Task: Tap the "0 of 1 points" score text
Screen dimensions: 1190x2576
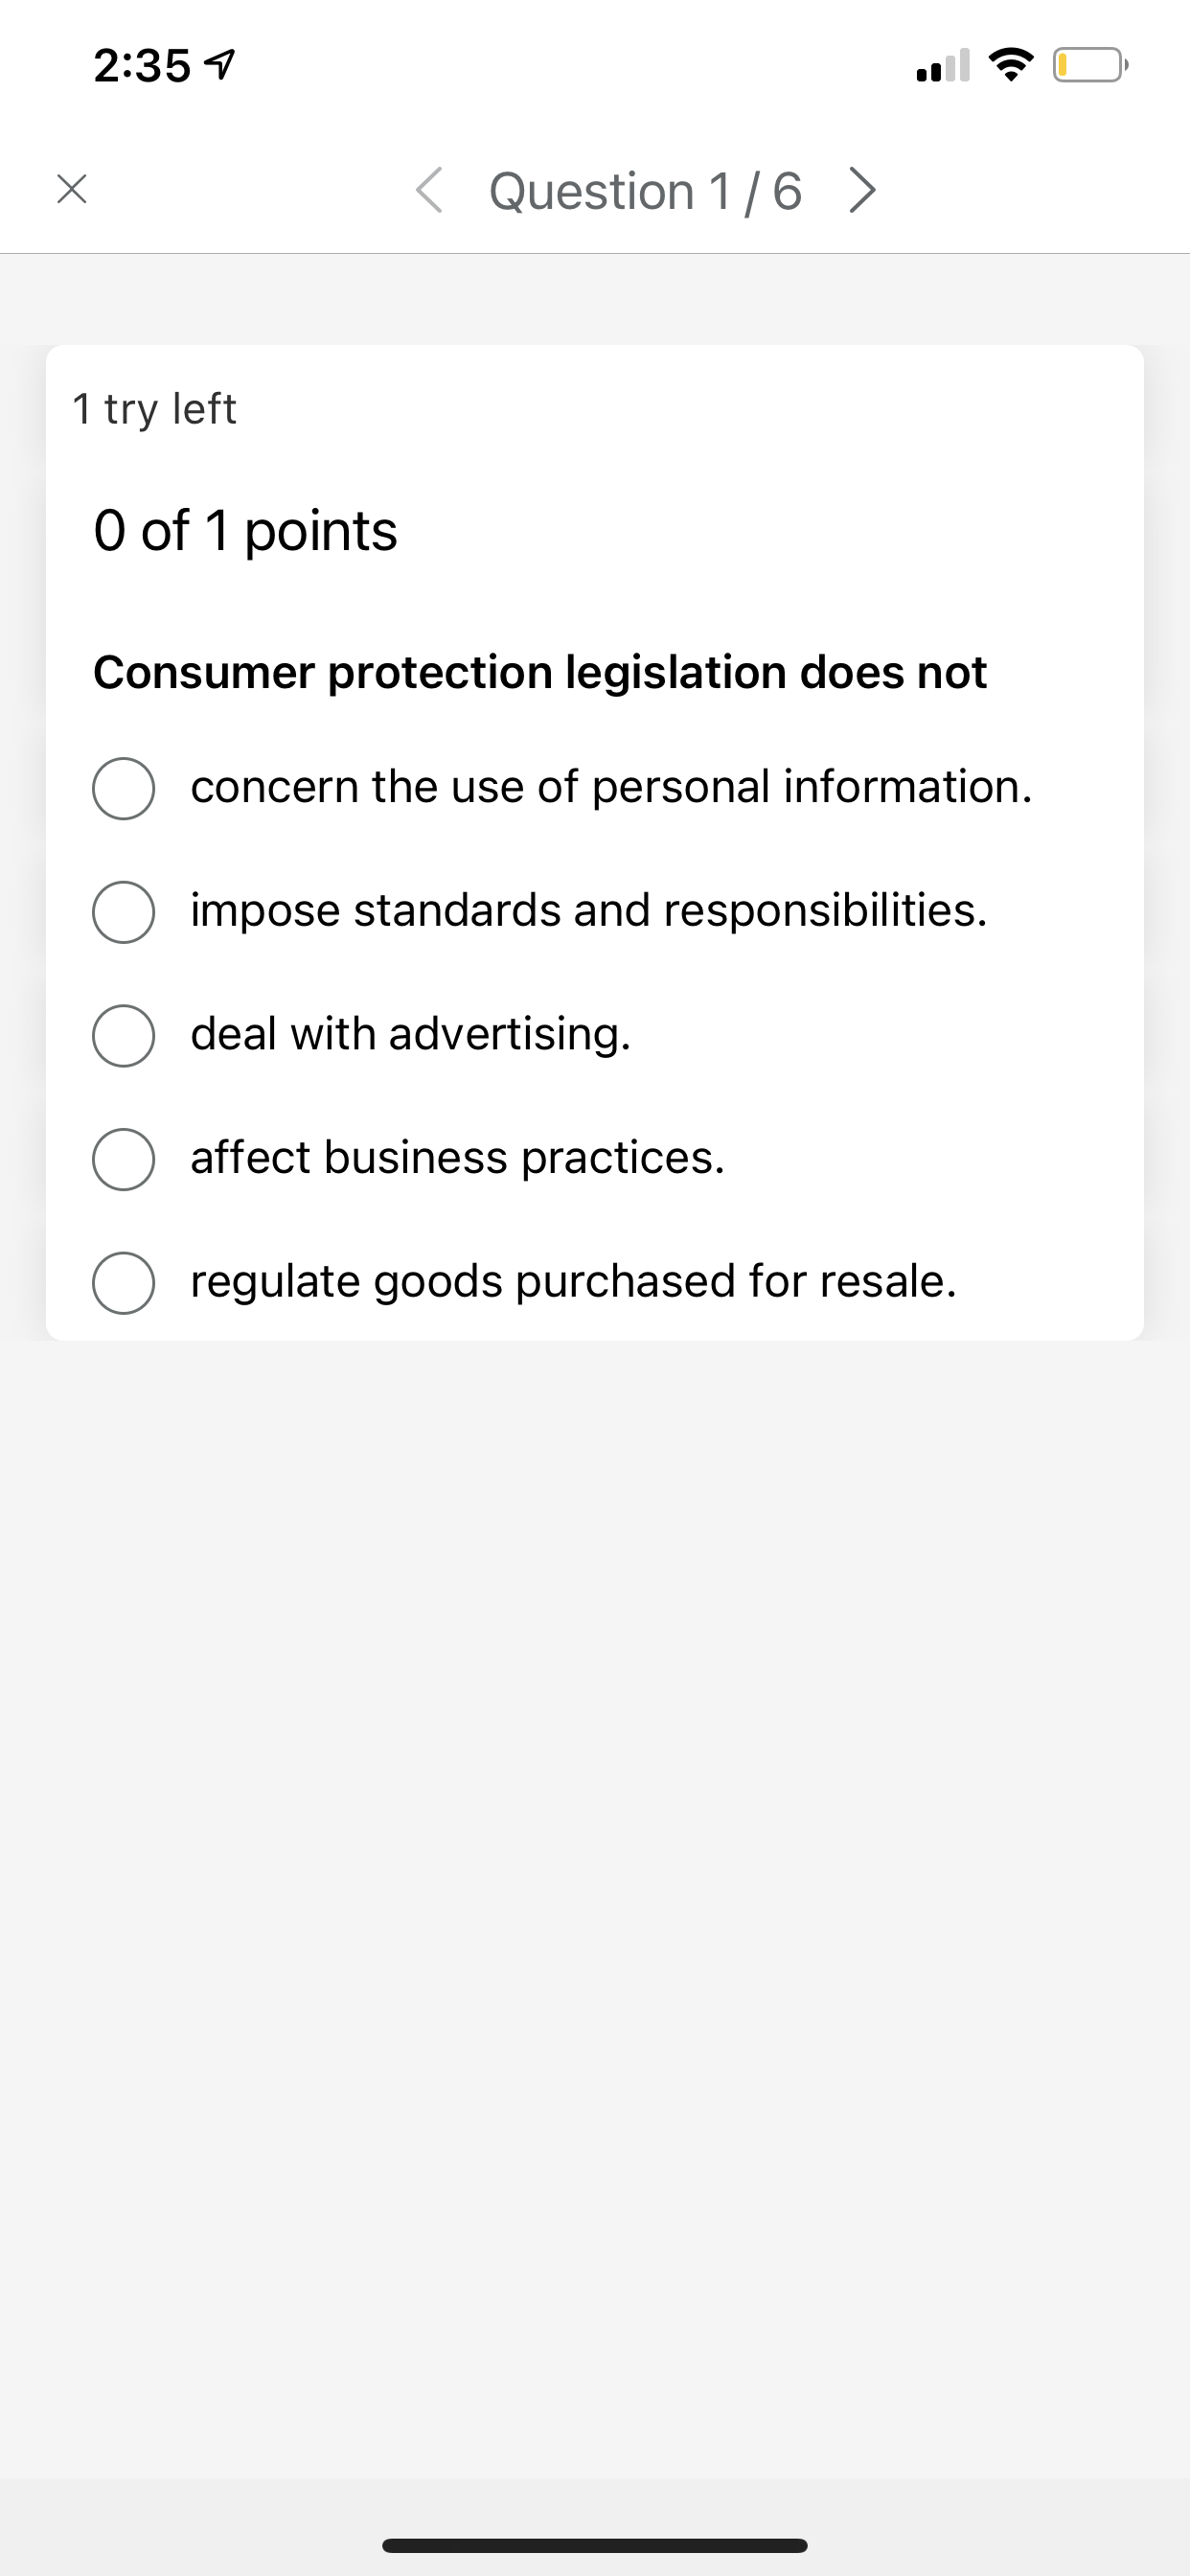Action: [x=245, y=531]
